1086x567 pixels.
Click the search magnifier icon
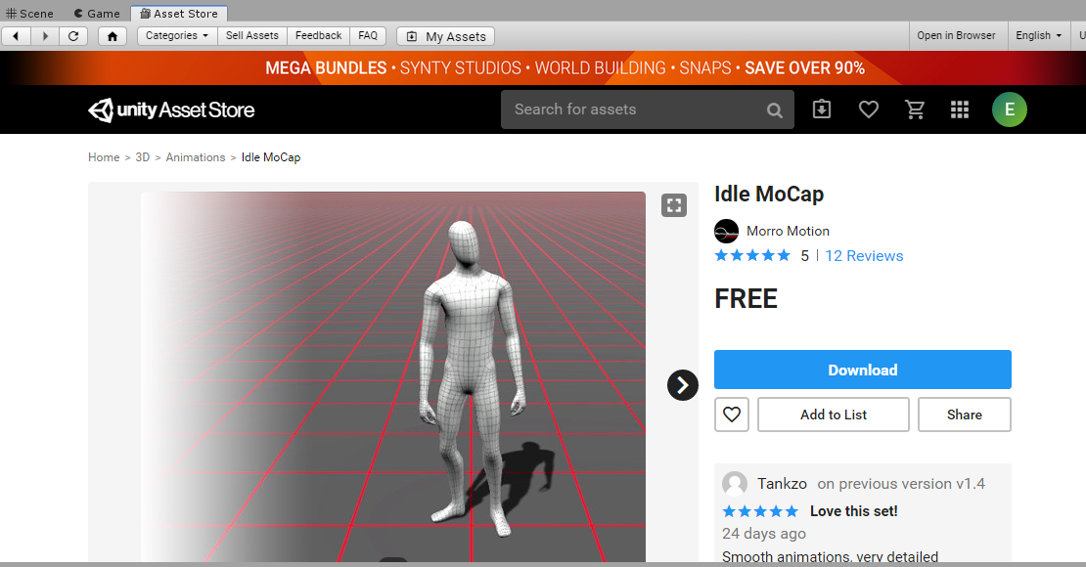tap(774, 110)
